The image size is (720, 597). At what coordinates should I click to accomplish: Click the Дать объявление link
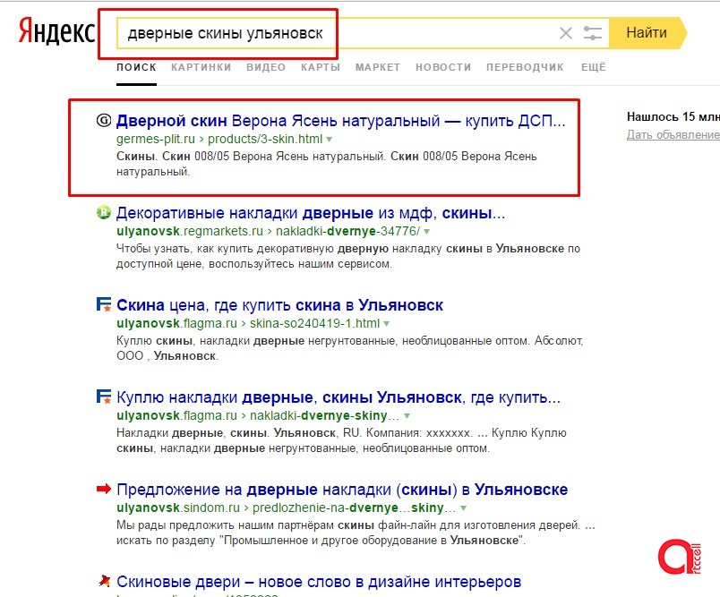pos(673,134)
